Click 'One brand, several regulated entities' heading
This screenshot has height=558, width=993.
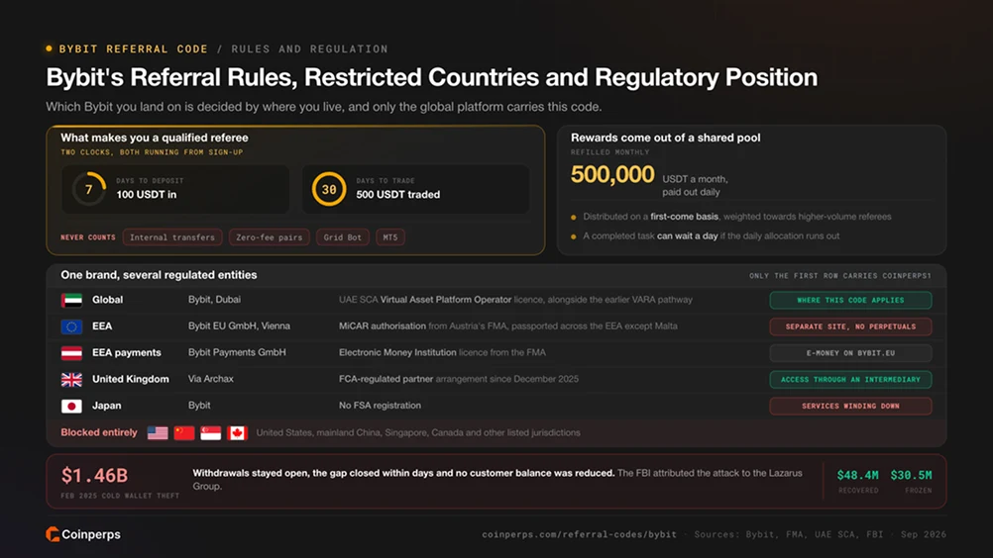[159, 275]
